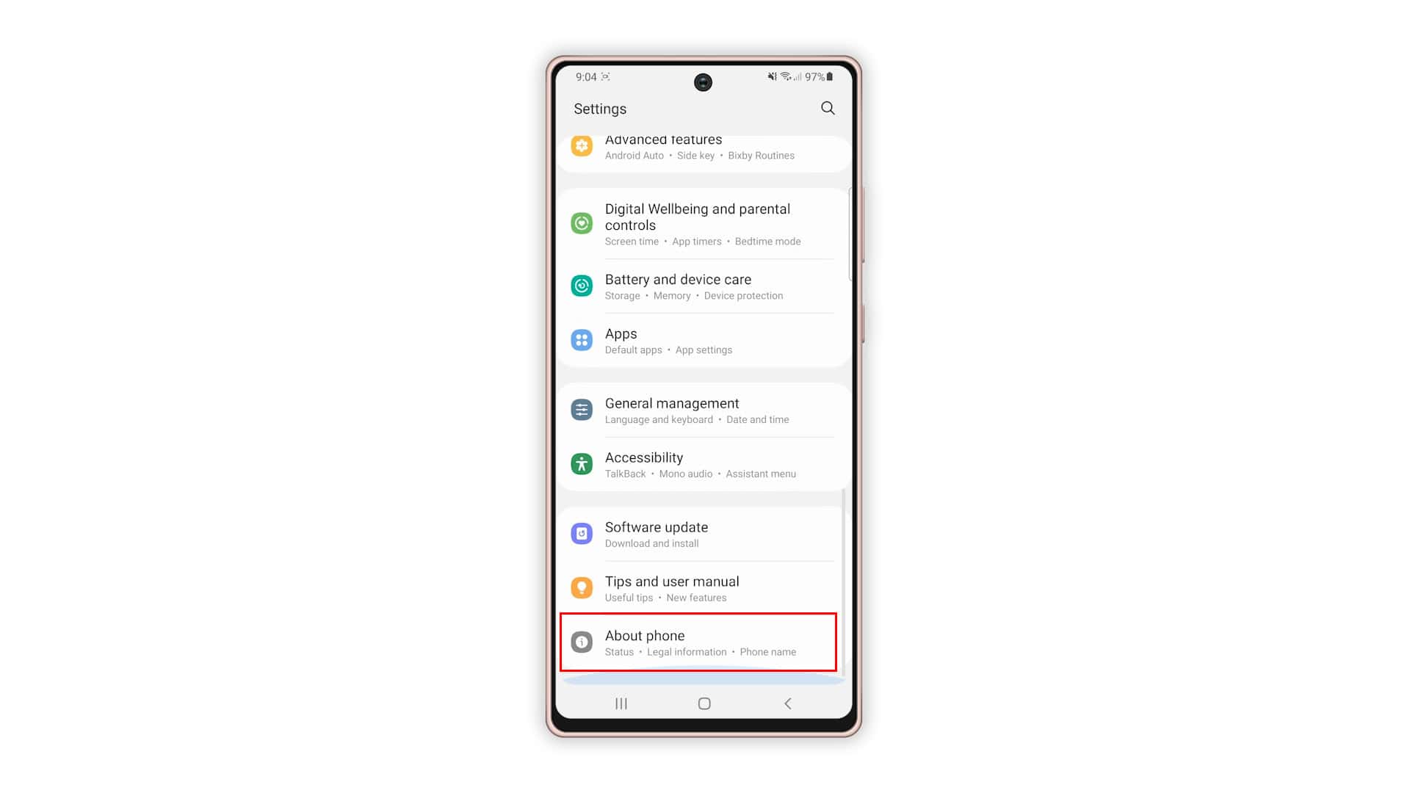Navigate back using back button
The image size is (1410, 793).
click(788, 703)
